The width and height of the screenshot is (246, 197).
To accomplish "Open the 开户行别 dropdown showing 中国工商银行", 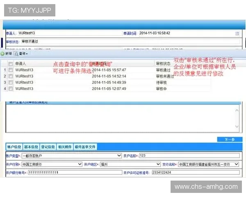I will (52, 164).
